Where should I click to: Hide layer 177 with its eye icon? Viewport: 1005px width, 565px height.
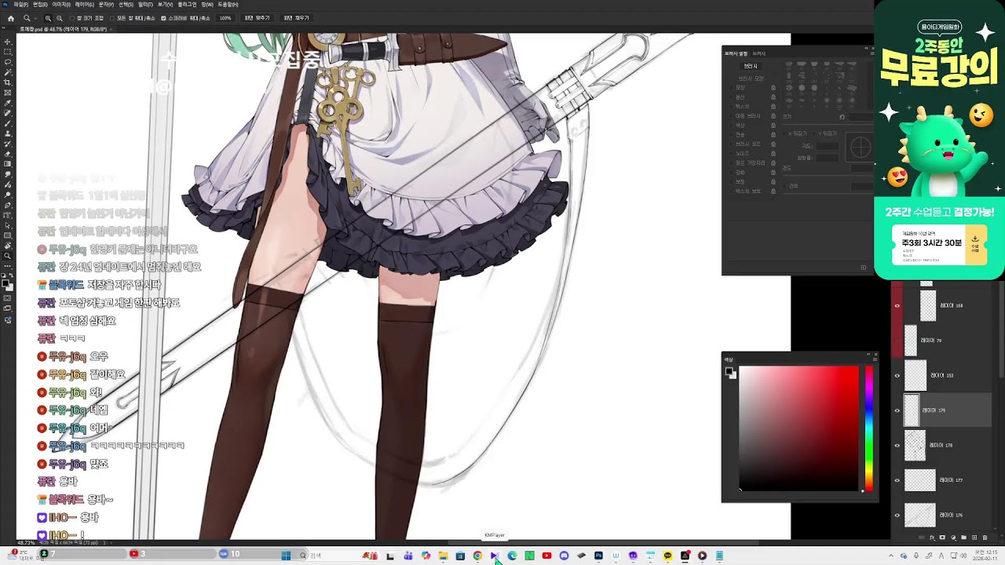897,480
